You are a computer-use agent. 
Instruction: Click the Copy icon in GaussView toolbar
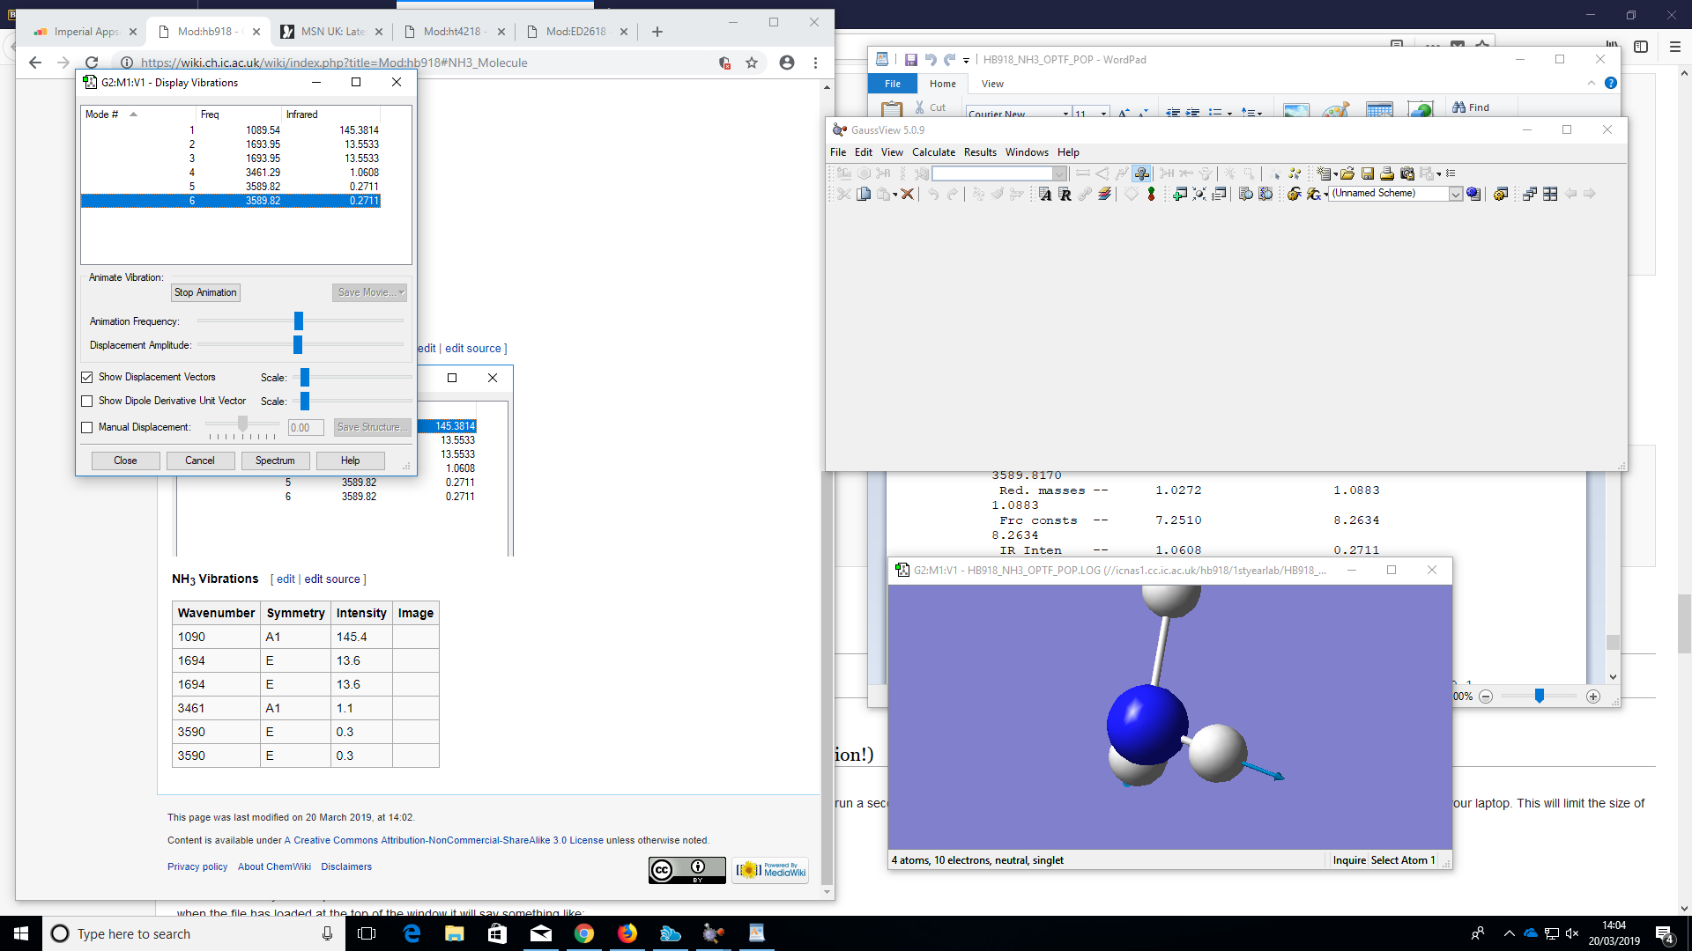864,194
